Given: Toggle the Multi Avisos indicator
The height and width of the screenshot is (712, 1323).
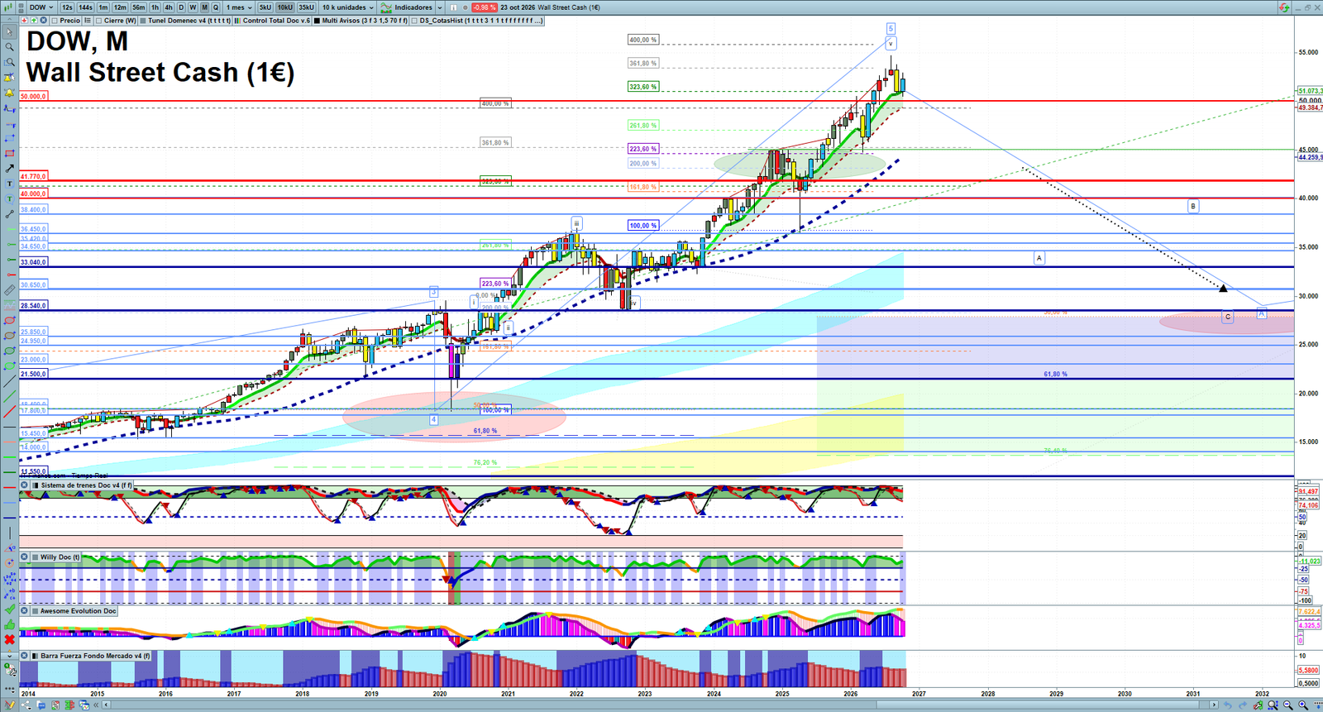Looking at the screenshot, I should pos(317,21).
